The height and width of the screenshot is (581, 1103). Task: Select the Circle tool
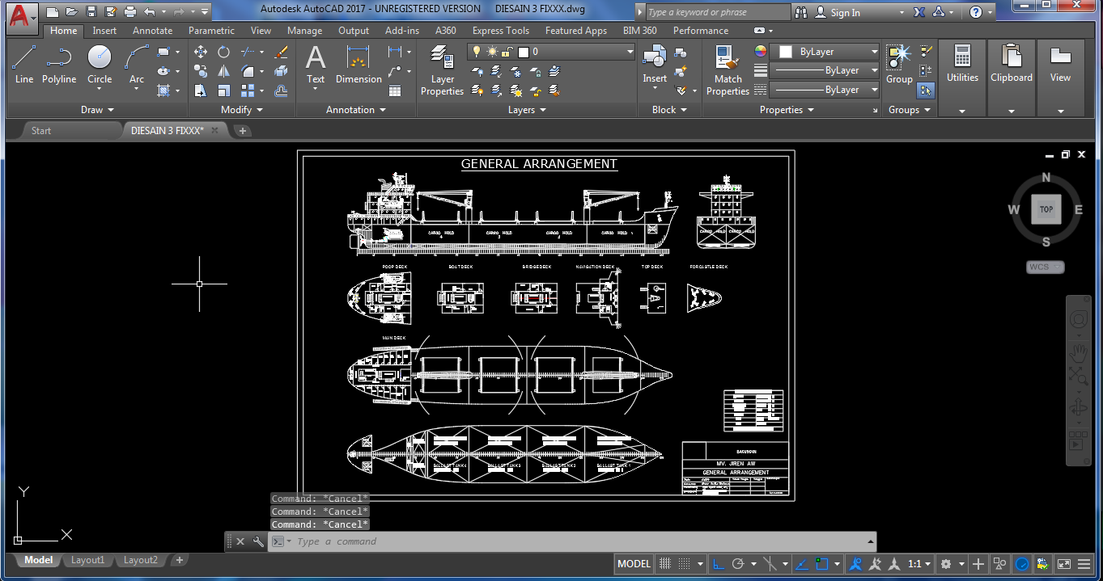point(100,58)
